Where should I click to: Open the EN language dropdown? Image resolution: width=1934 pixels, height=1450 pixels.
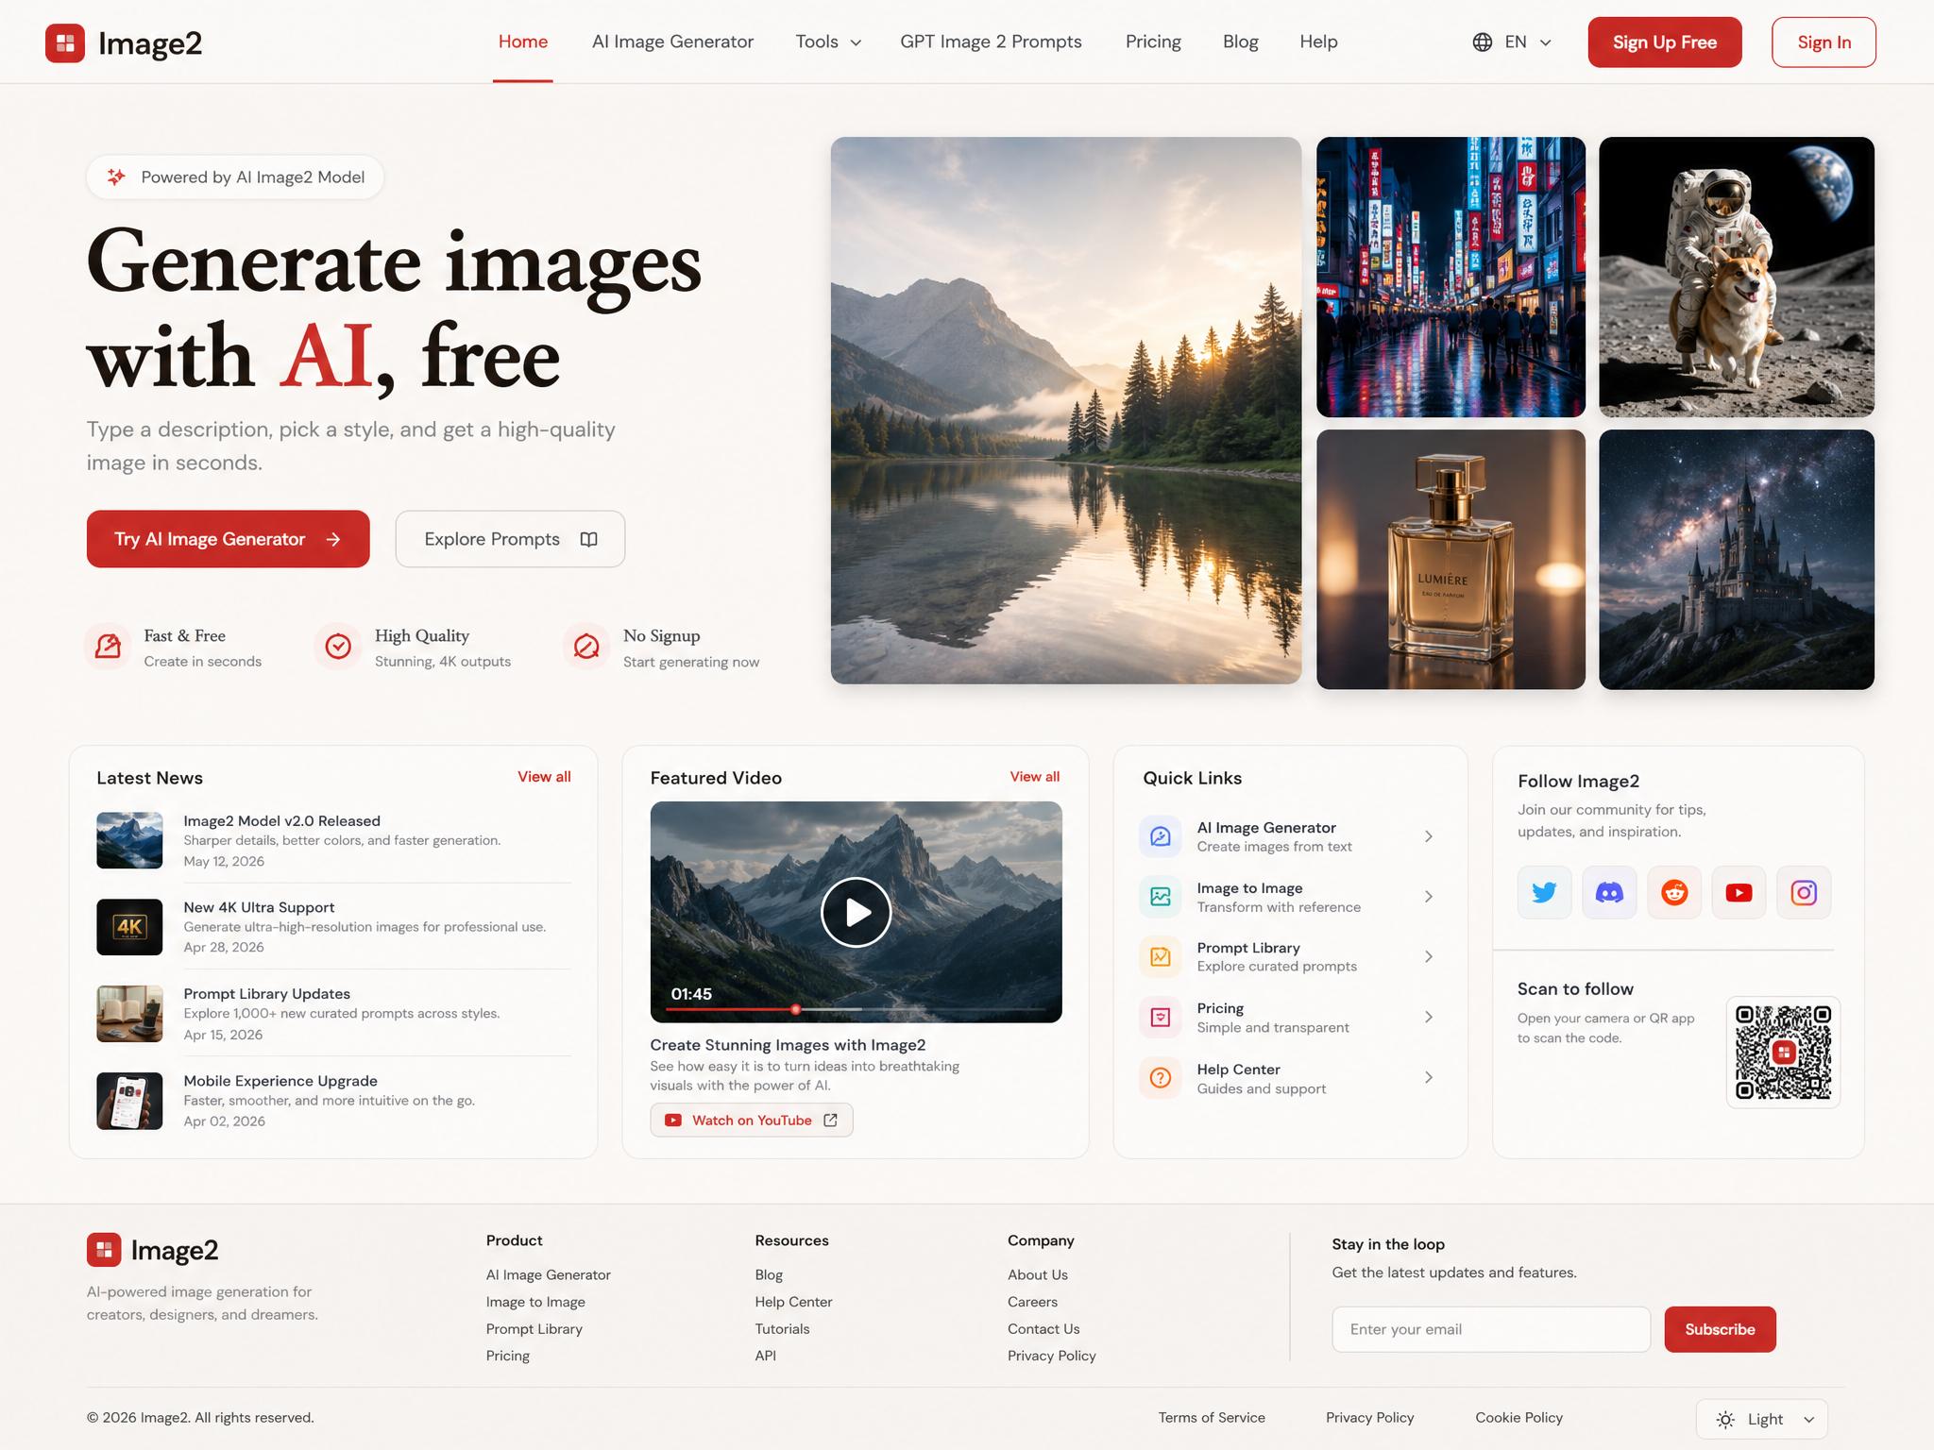[1512, 42]
